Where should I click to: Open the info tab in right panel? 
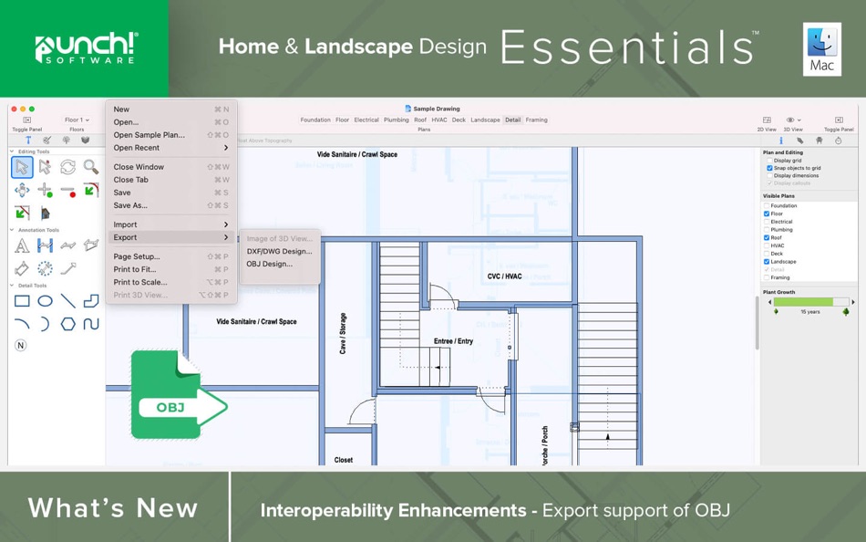tap(781, 141)
